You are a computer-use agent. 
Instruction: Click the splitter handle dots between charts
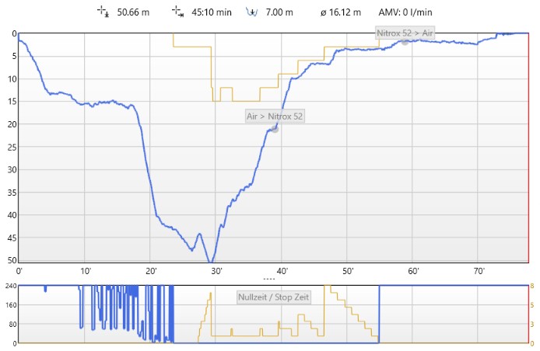(269, 279)
